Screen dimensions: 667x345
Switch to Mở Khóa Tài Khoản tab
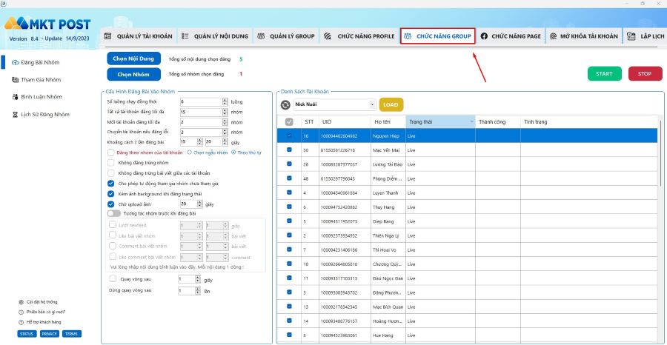[583, 36]
